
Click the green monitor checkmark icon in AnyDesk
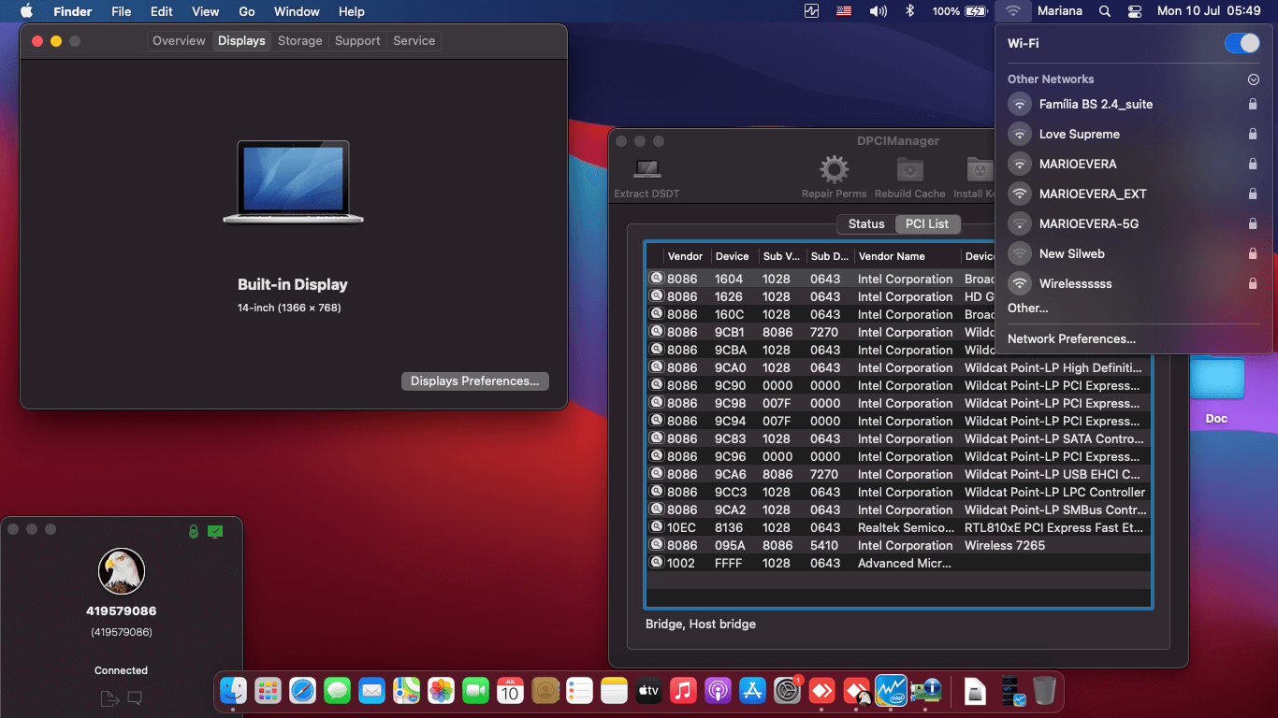[x=215, y=531]
